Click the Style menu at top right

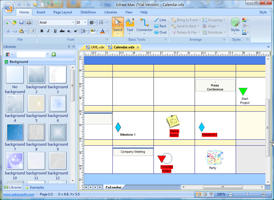coord(263,12)
